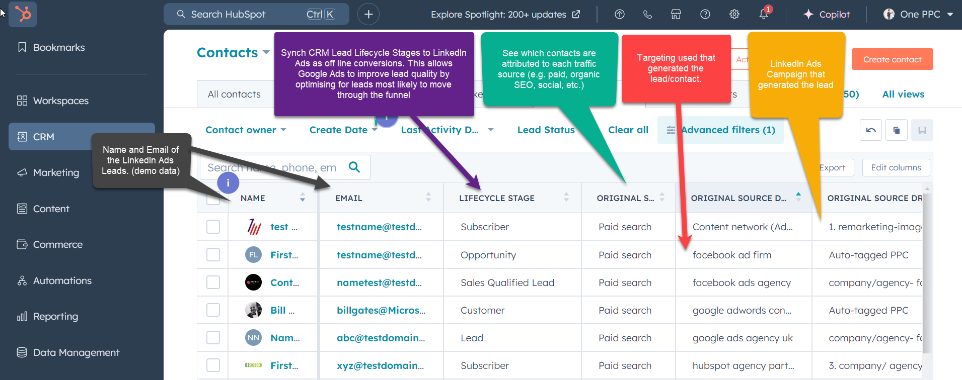
Task: Open the CRM menu item
Action: click(82, 137)
